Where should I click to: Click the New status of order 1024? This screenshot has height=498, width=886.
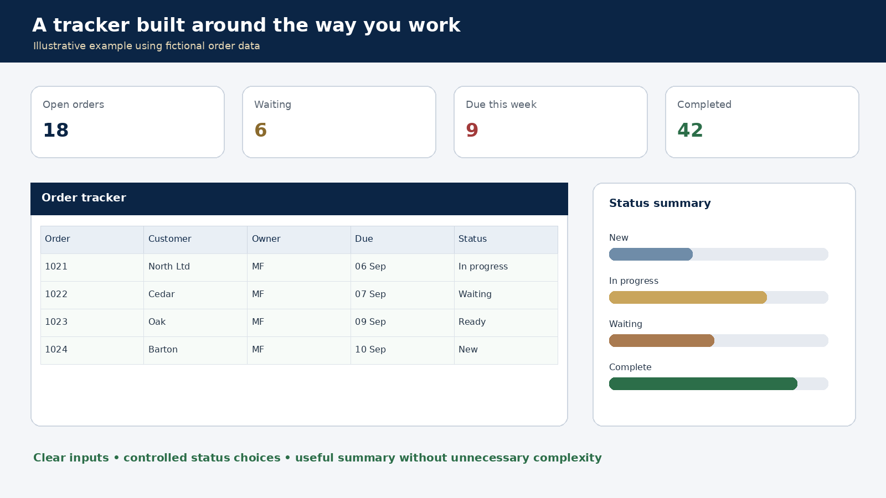[x=506, y=350]
